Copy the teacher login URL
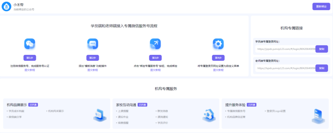 pos(321,68)
